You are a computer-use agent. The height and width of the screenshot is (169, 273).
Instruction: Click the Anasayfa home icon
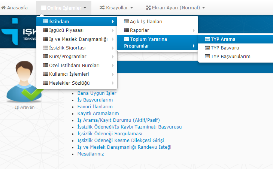pos(4,7)
